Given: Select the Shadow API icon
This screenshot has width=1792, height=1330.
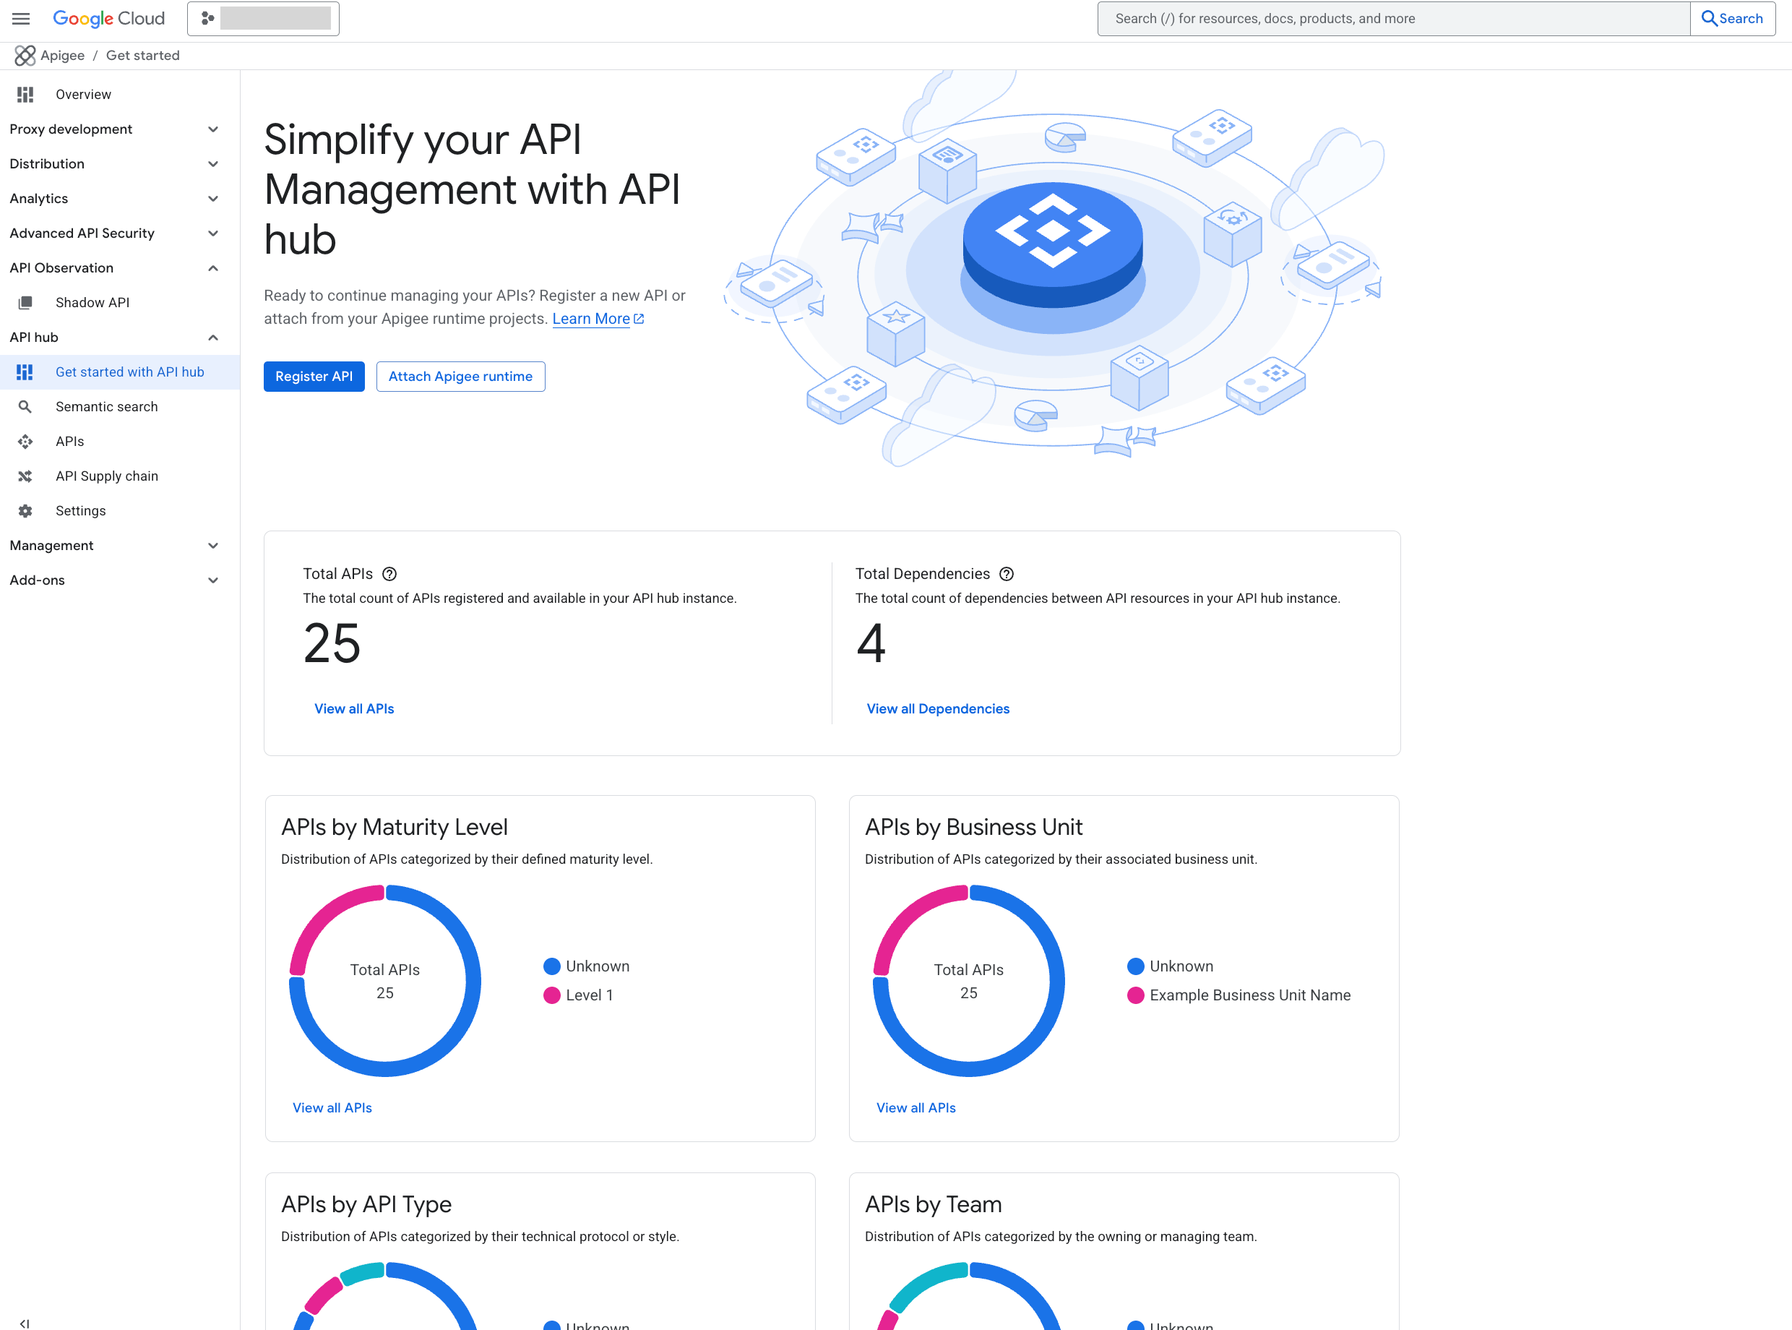Looking at the screenshot, I should [27, 302].
